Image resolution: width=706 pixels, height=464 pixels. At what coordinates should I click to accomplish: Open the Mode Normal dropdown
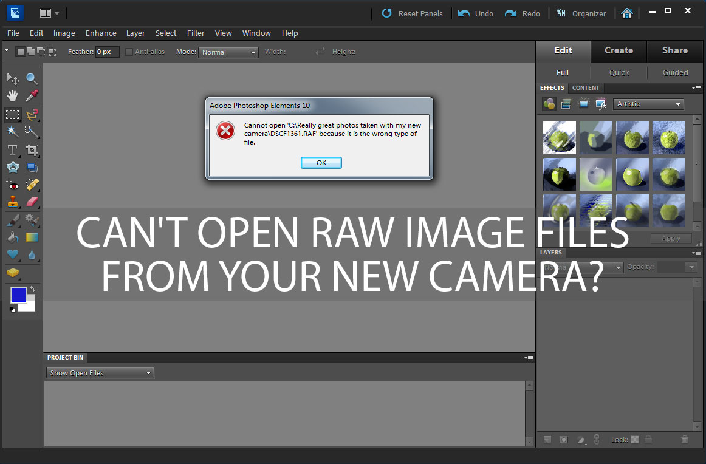tap(228, 52)
